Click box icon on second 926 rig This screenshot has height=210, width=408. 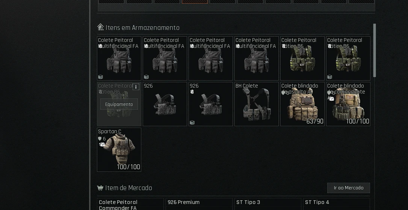[192, 122]
